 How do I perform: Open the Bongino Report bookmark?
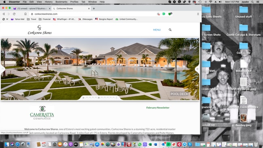coord(104,19)
